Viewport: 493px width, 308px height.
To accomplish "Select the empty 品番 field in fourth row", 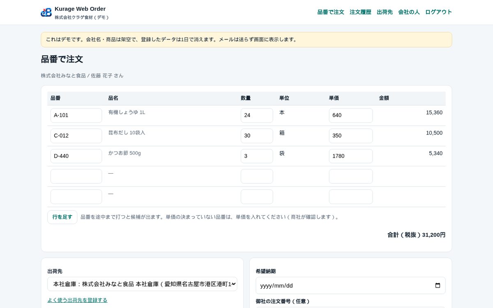I will point(76,177).
